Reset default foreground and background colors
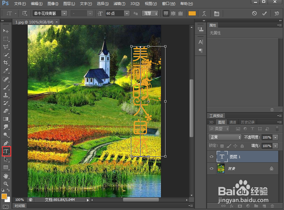Viewport: 284px width, 210px height. (3, 190)
